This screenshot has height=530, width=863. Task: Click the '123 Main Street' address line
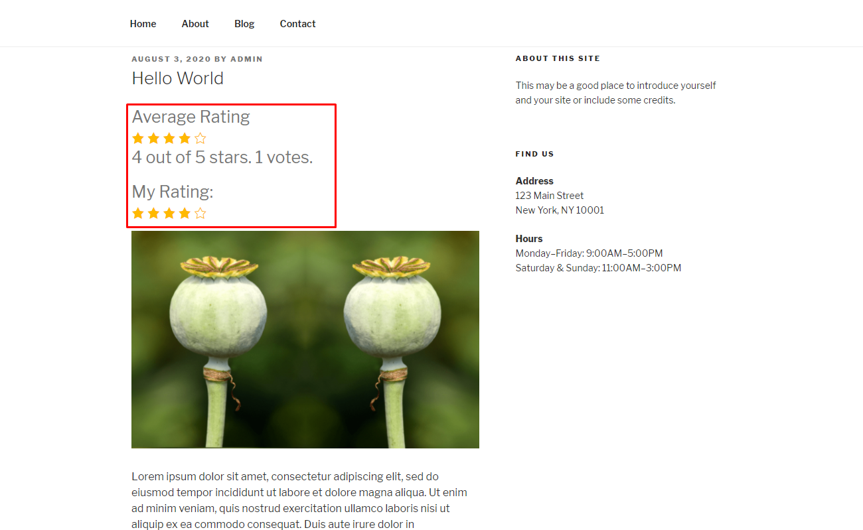[550, 196]
